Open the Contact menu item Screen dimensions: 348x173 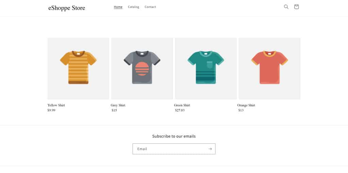click(x=150, y=7)
